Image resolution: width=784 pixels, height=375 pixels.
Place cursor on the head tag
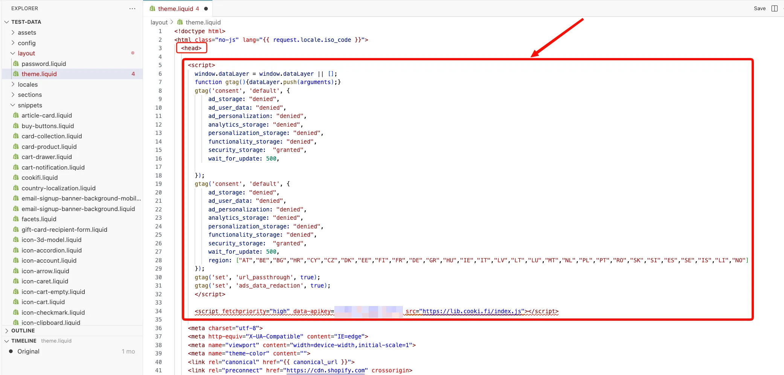coord(191,48)
